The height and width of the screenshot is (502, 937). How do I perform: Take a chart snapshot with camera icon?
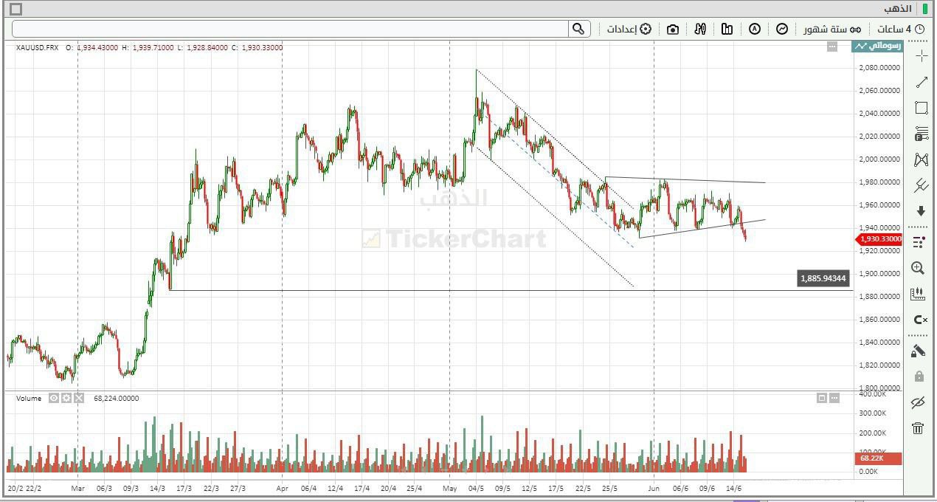pos(672,30)
